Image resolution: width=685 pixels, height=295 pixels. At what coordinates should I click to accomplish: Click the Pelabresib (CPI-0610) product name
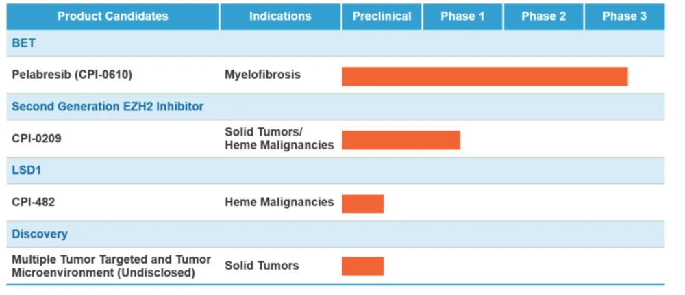pyautogui.click(x=72, y=75)
